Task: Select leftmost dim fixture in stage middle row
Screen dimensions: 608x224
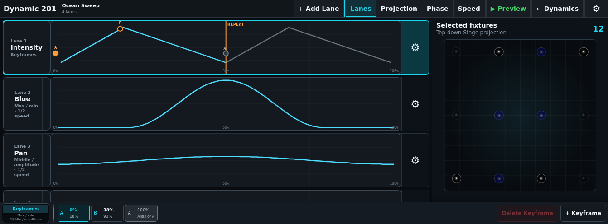Action: (x=456, y=115)
